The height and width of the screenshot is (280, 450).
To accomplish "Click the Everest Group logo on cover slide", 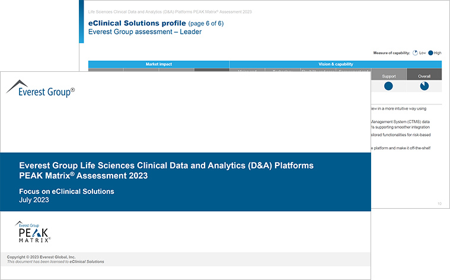I will [40, 90].
